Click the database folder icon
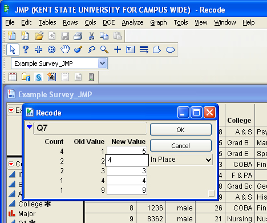Screen dimensions: 267x223 [x=26, y=77]
